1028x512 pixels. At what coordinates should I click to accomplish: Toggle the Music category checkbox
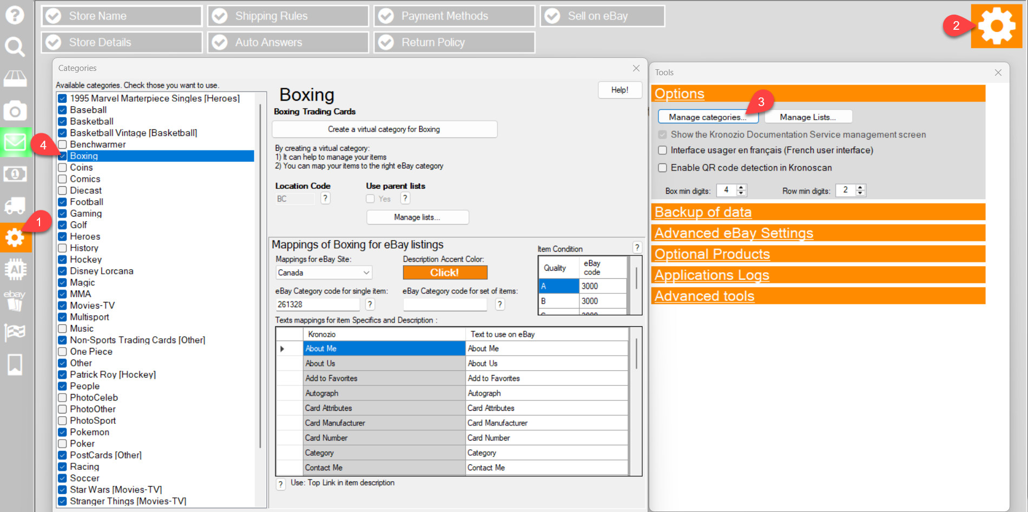pos(62,329)
